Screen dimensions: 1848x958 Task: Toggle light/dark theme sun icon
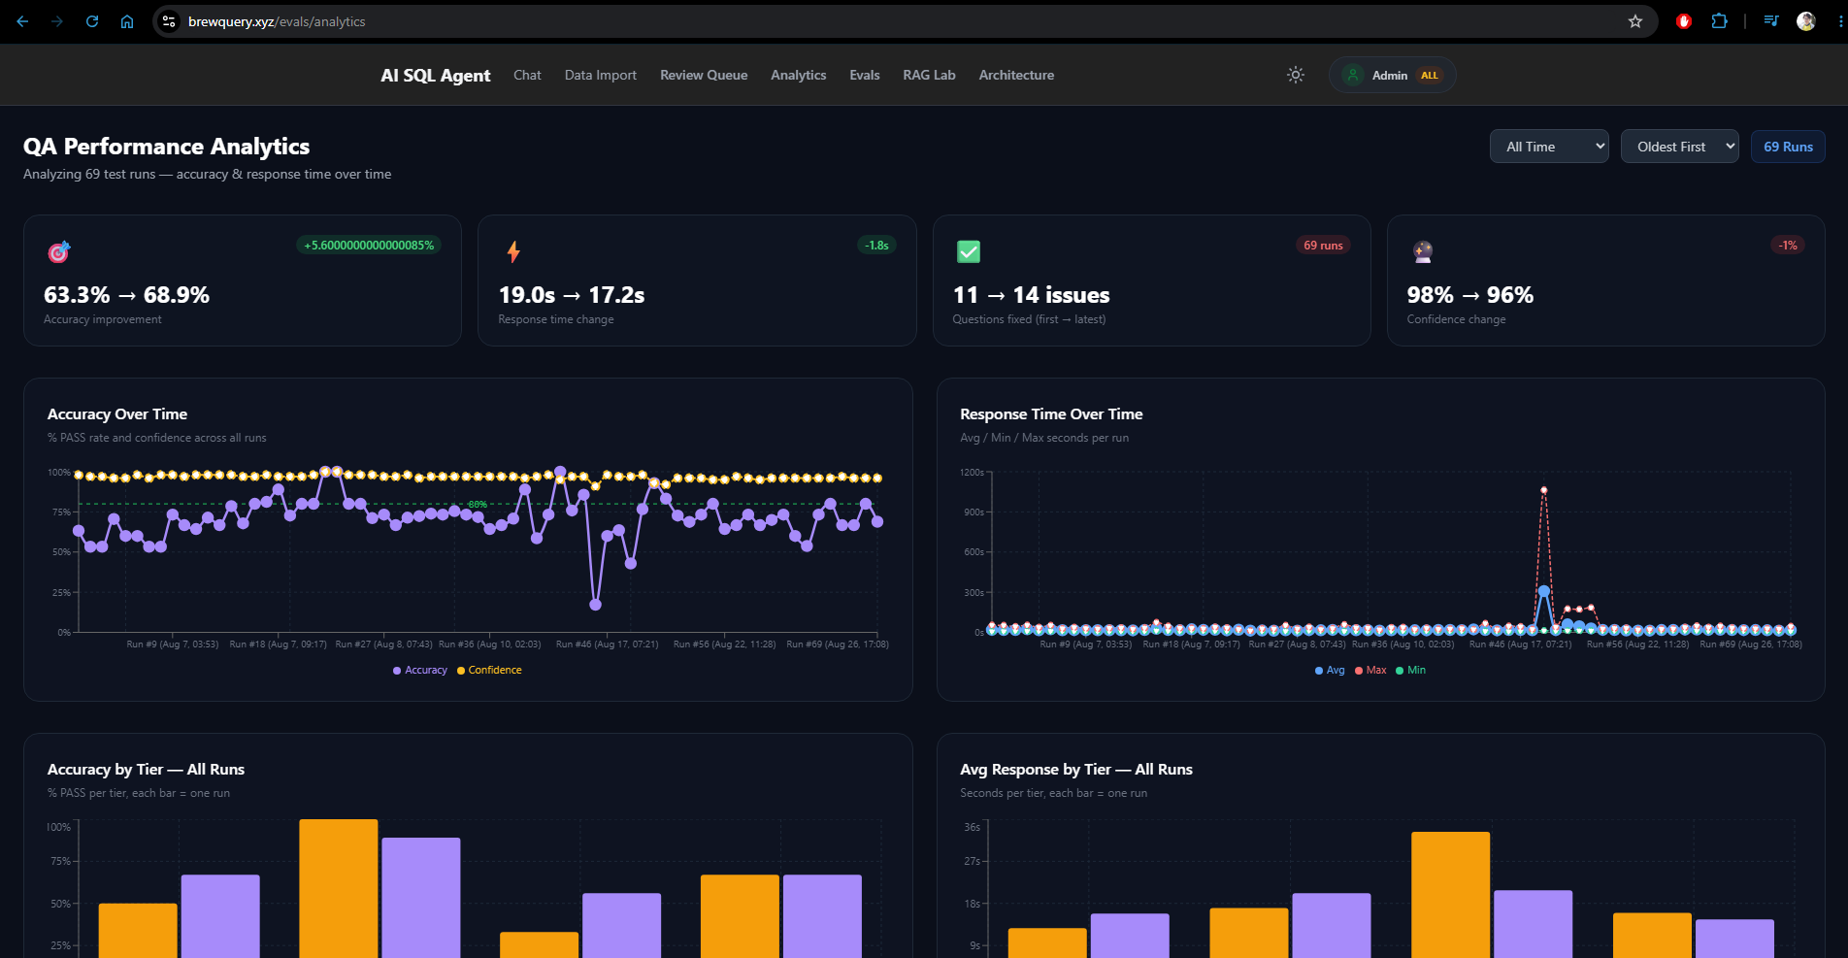point(1295,75)
